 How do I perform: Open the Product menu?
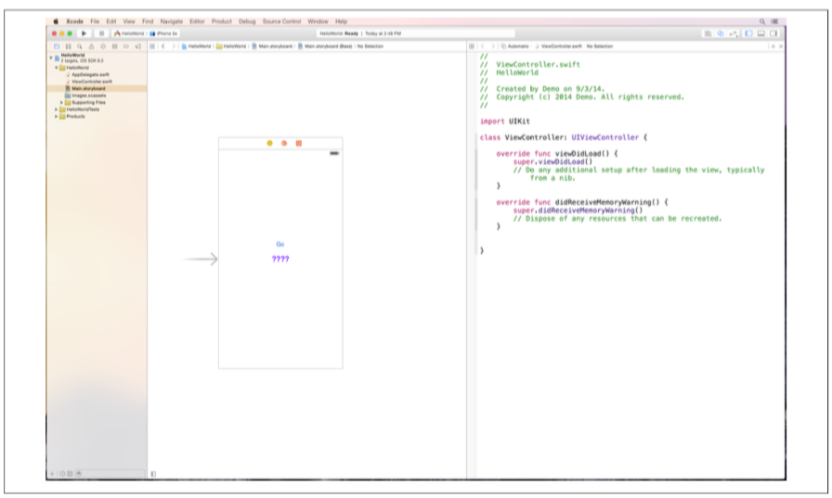pyautogui.click(x=221, y=20)
